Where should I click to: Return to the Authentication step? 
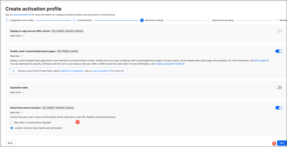(85, 20)
